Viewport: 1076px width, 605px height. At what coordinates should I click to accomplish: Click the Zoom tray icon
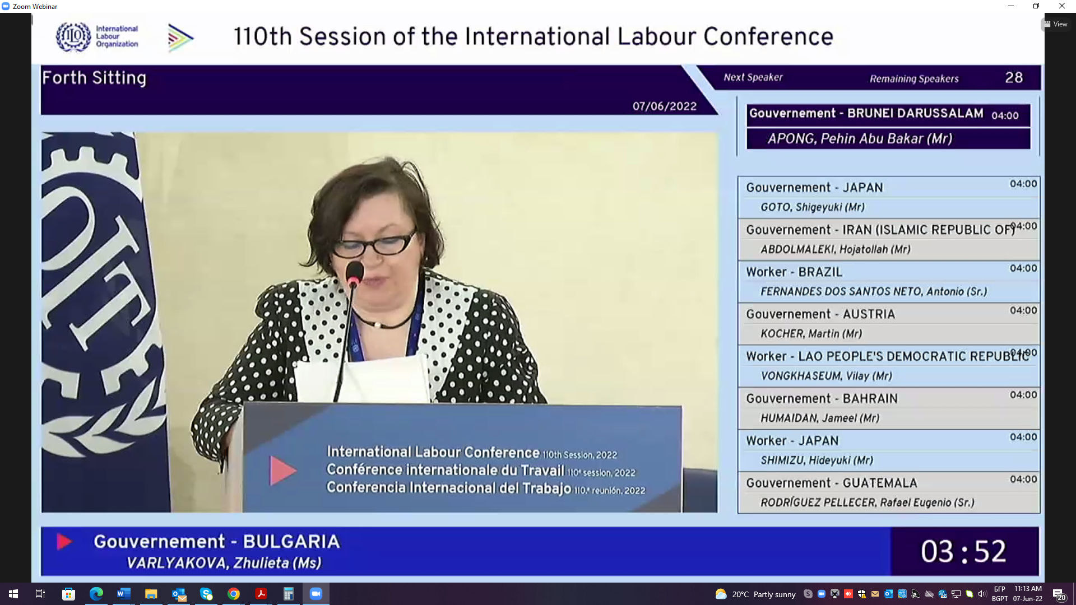822,594
